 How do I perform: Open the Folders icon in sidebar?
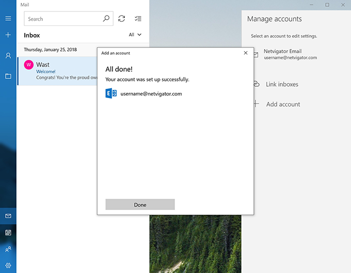(x=8, y=76)
